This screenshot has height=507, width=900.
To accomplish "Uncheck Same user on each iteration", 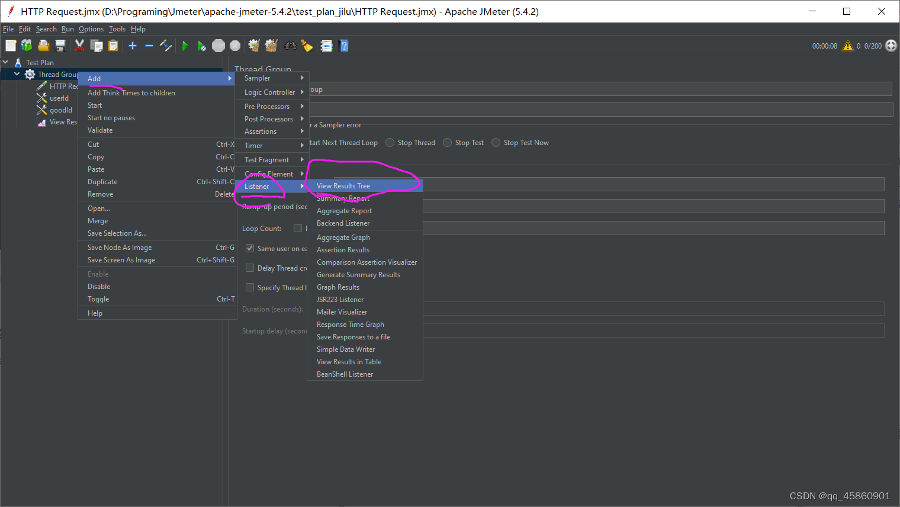I will tap(250, 248).
